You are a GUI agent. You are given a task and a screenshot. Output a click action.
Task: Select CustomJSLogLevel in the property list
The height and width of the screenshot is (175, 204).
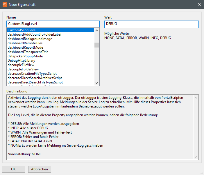[51, 30]
